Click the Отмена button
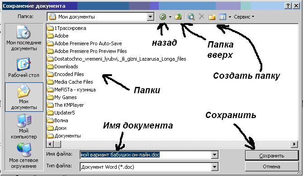This screenshot has height=176, width=303. click(271, 166)
